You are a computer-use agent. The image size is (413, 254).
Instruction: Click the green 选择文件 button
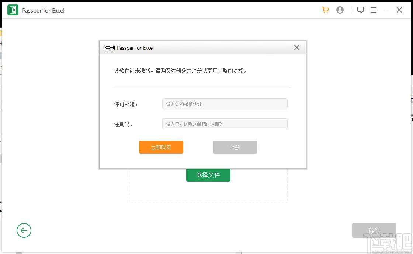[x=208, y=175]
